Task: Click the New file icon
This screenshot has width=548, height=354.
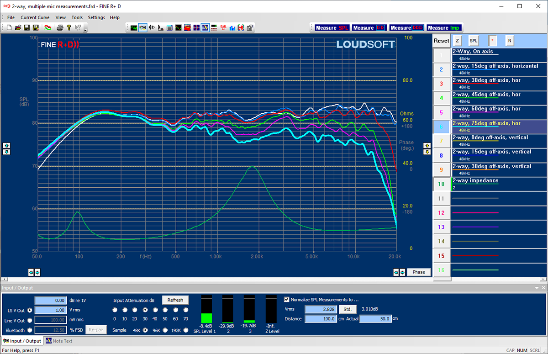Action: 9,27
